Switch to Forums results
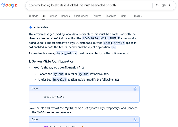Image resolution: width=178 pixels, height=127 pixels. point(97,16)
